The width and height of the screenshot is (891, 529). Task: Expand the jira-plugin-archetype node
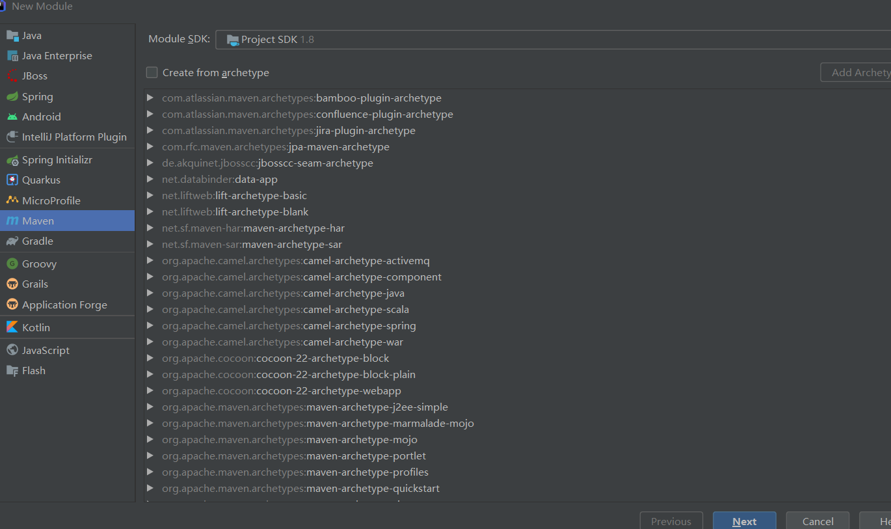[x=150, y=130]
